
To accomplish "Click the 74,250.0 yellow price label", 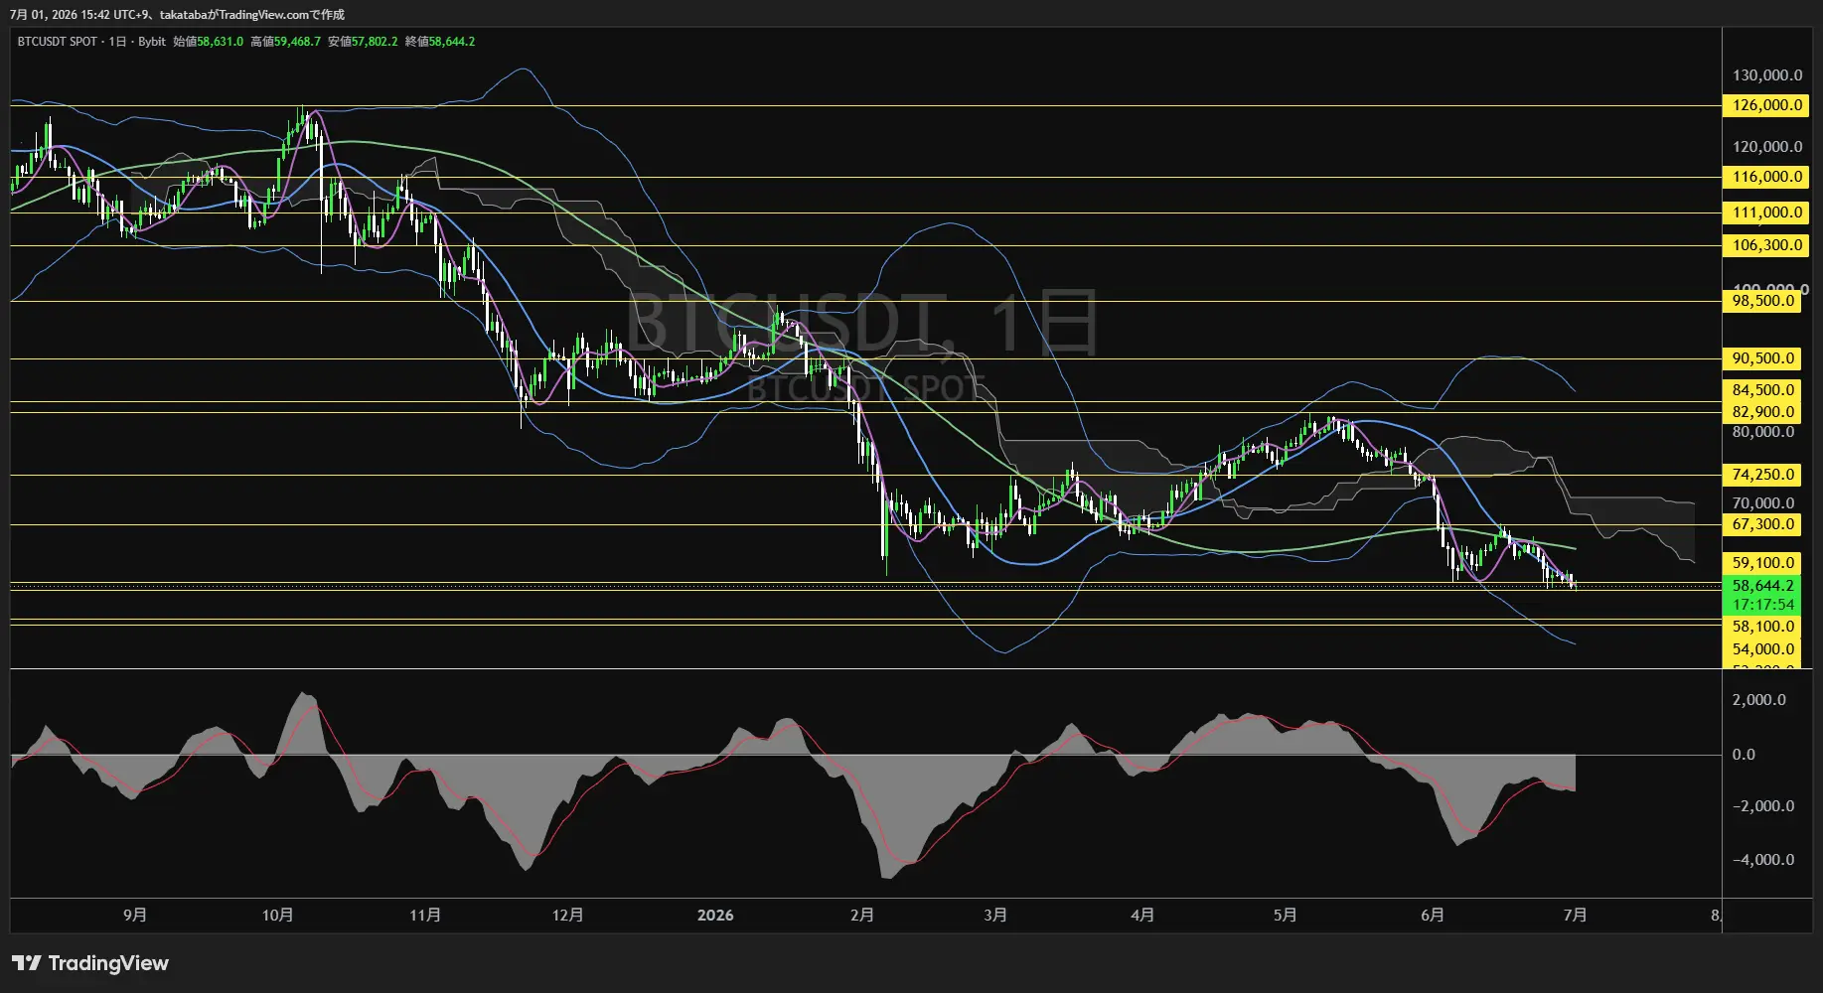I will tap(1762, 475).
